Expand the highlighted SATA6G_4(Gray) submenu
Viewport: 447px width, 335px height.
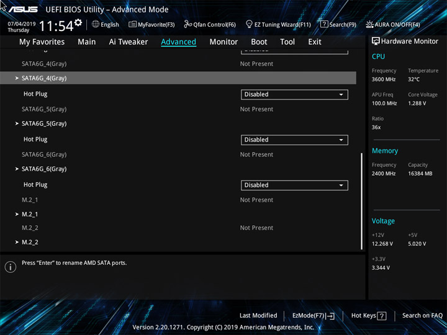178,78
